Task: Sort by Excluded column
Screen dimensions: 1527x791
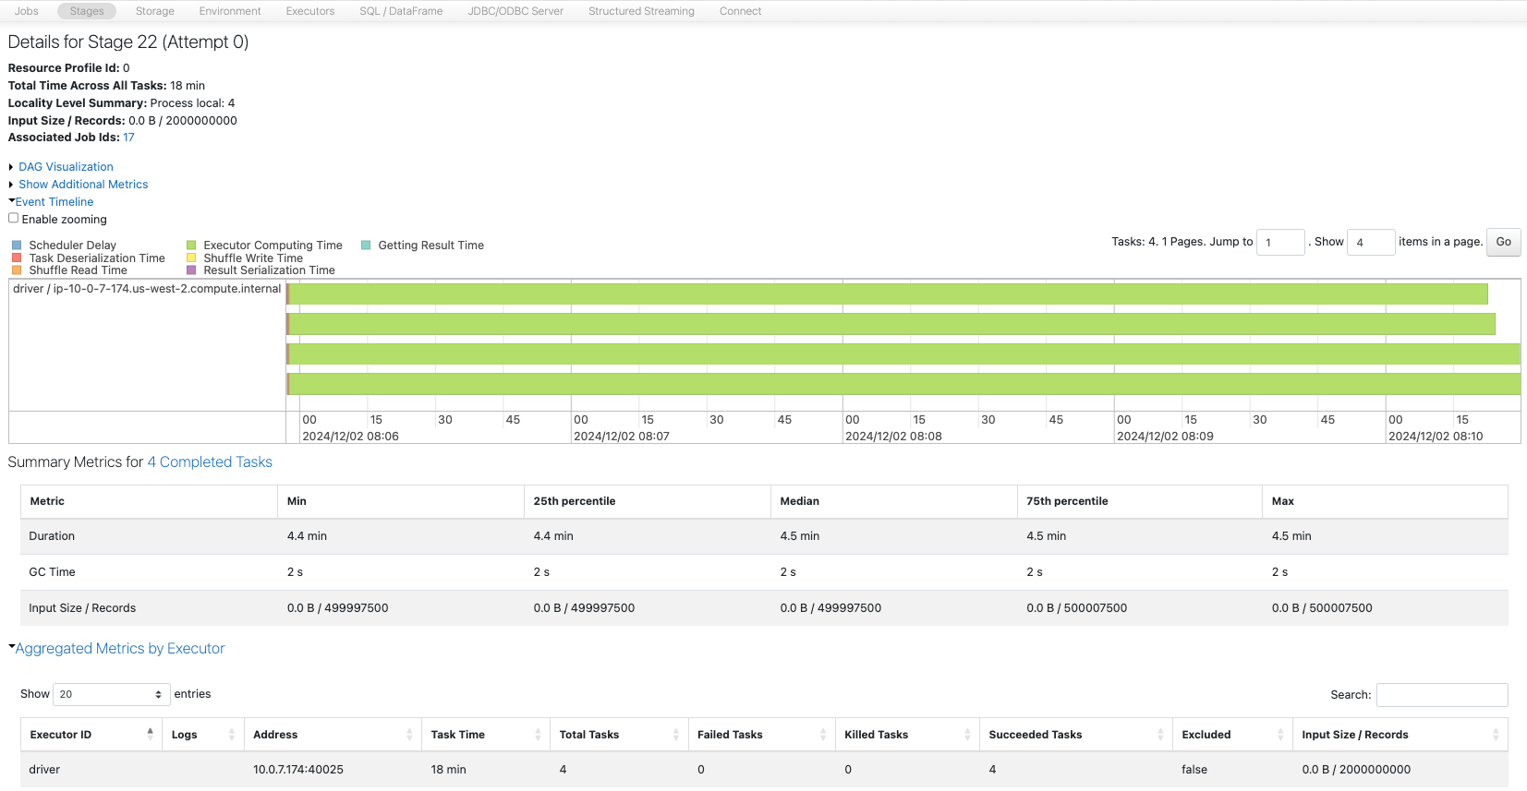Action: pyautogui.click(x=1232, y=735)
